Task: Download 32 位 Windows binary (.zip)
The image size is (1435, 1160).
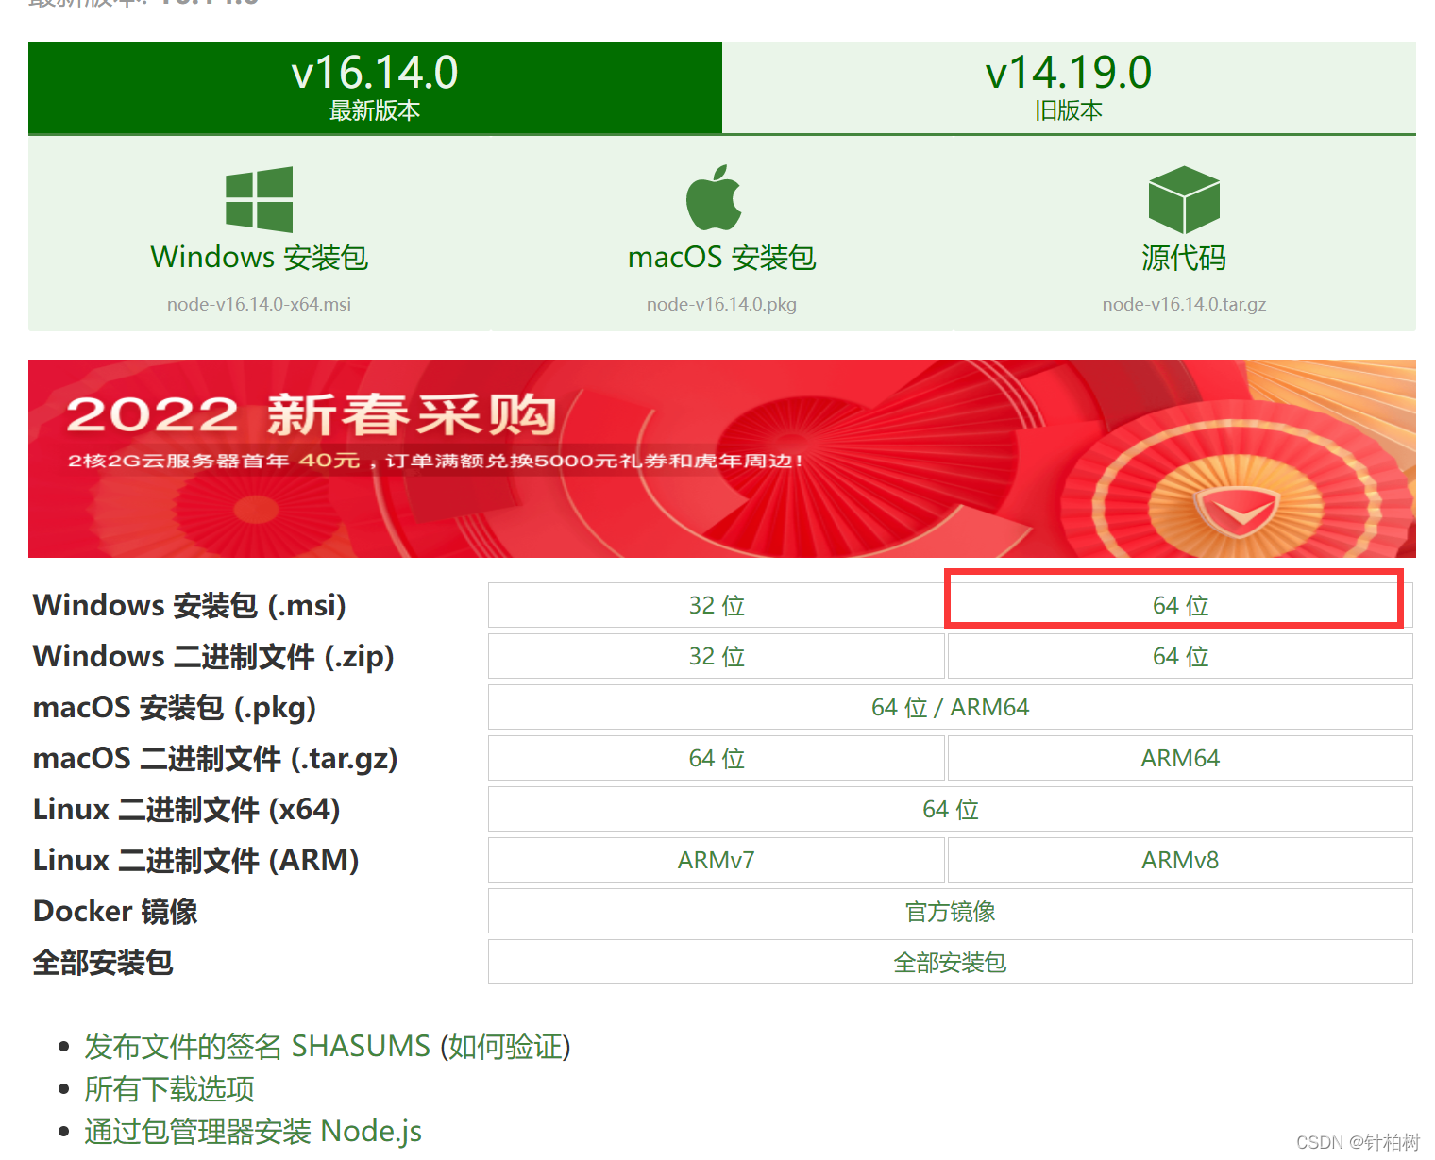Action: pyautogui.click(x=717, y=656)
